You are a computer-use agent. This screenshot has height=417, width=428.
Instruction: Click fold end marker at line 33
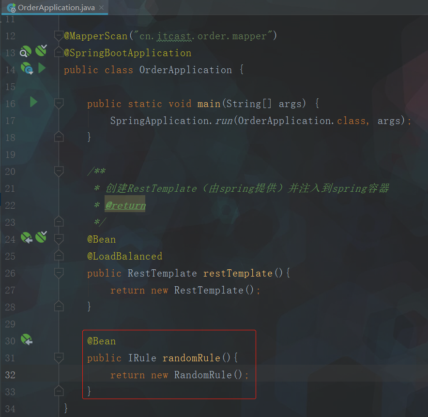click(x=59, y=391)
